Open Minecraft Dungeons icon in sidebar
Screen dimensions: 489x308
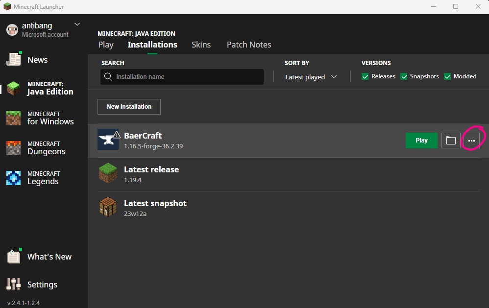[x=14, y=148]
